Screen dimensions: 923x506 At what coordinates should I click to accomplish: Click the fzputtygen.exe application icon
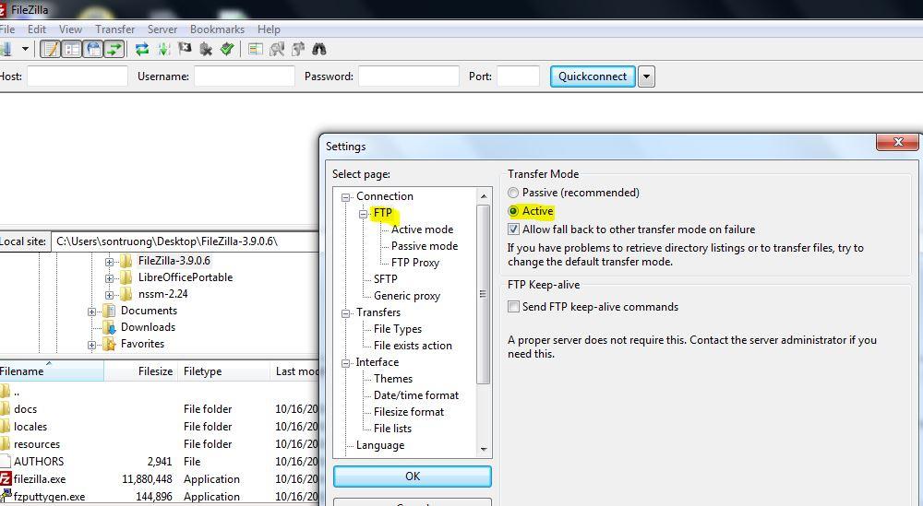click(6, 496)
